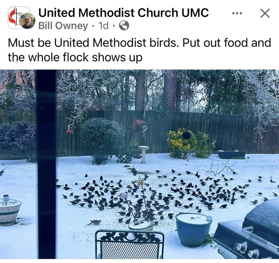Open the three-dot post options menu
This screenshot has height=263, width=279.
pyautogui.click(x=237, y=13)
